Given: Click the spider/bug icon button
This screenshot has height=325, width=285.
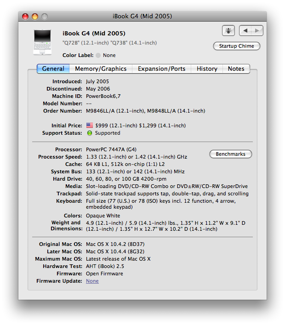Looking at the screenshot, I should [228, 31].
